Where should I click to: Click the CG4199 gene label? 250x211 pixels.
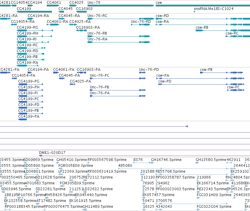[24, 8]
